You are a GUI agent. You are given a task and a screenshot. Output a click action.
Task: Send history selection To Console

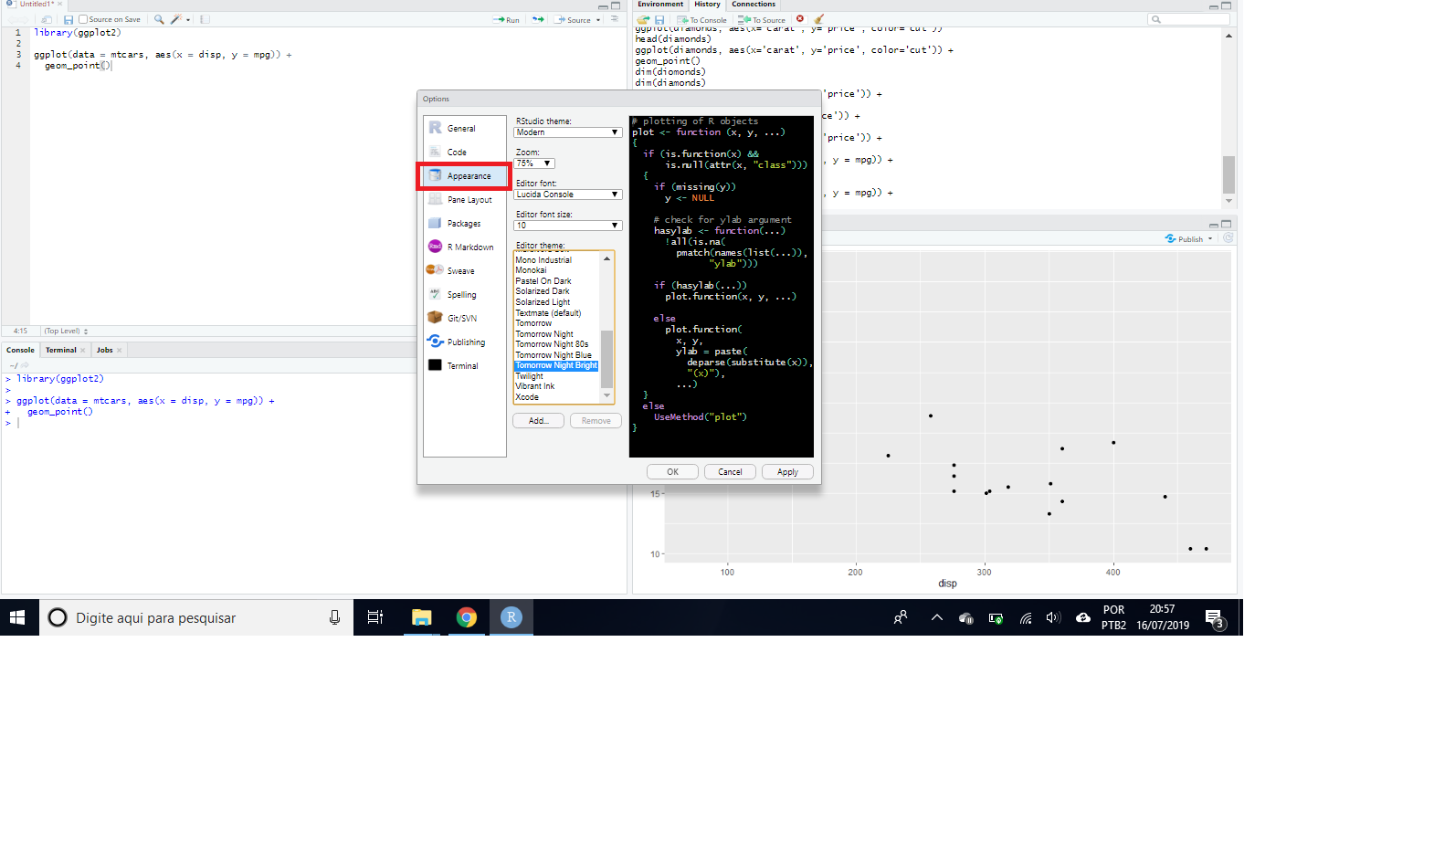(x=702, y=19)
